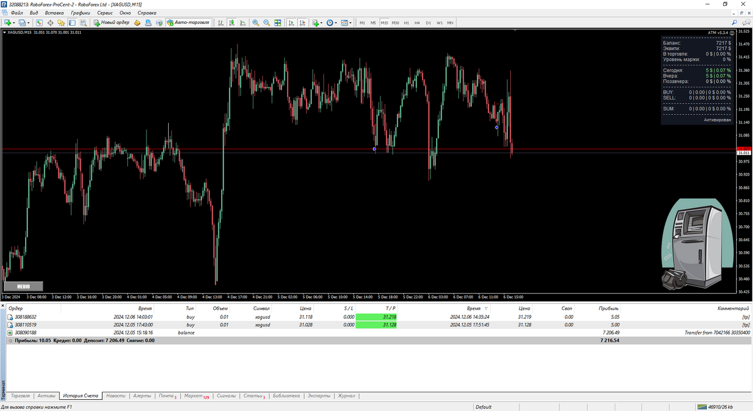Screen dimensions: 753x411
Task: Click the blue person icon after MetaEditor
Action: coord(148,23)
